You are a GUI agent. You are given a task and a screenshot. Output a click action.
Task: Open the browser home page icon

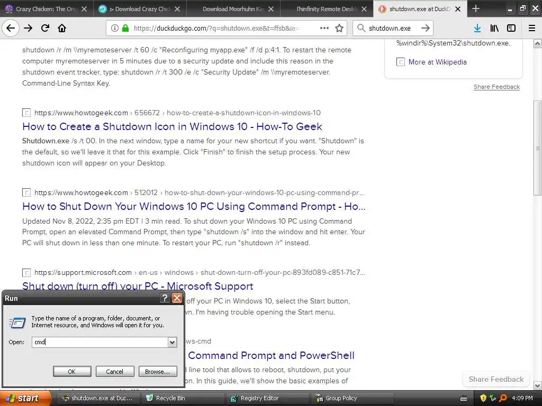[x=62, y=28]
